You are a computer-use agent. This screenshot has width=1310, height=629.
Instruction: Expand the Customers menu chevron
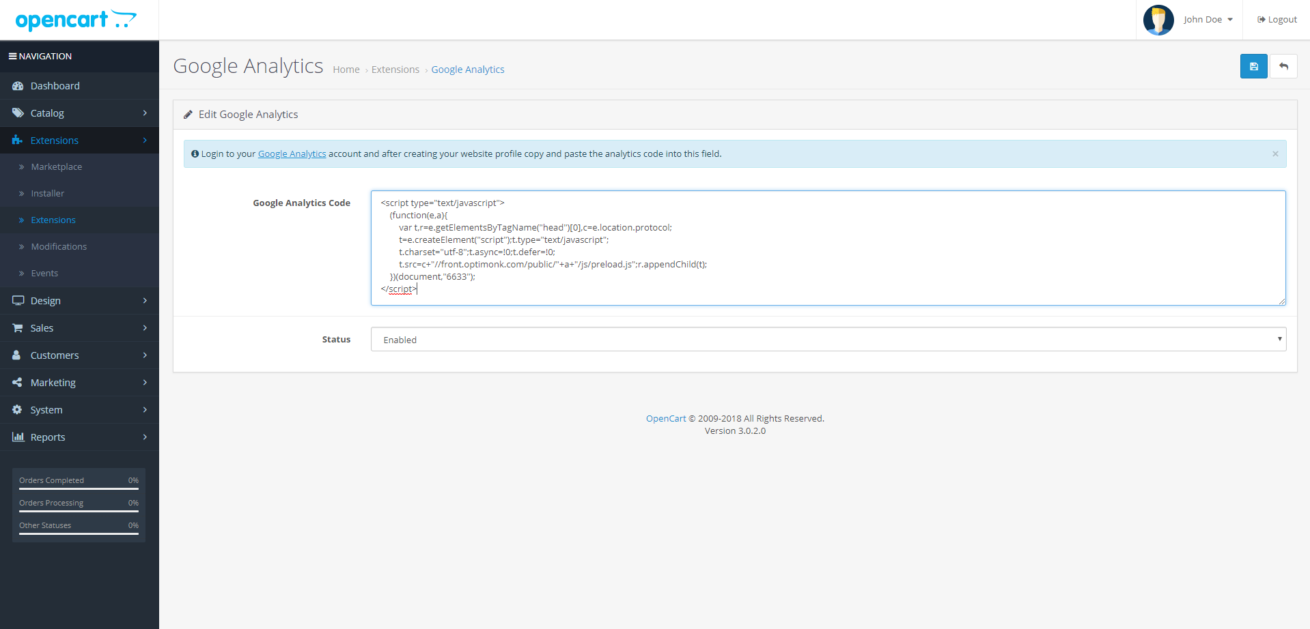pos(145,355)
